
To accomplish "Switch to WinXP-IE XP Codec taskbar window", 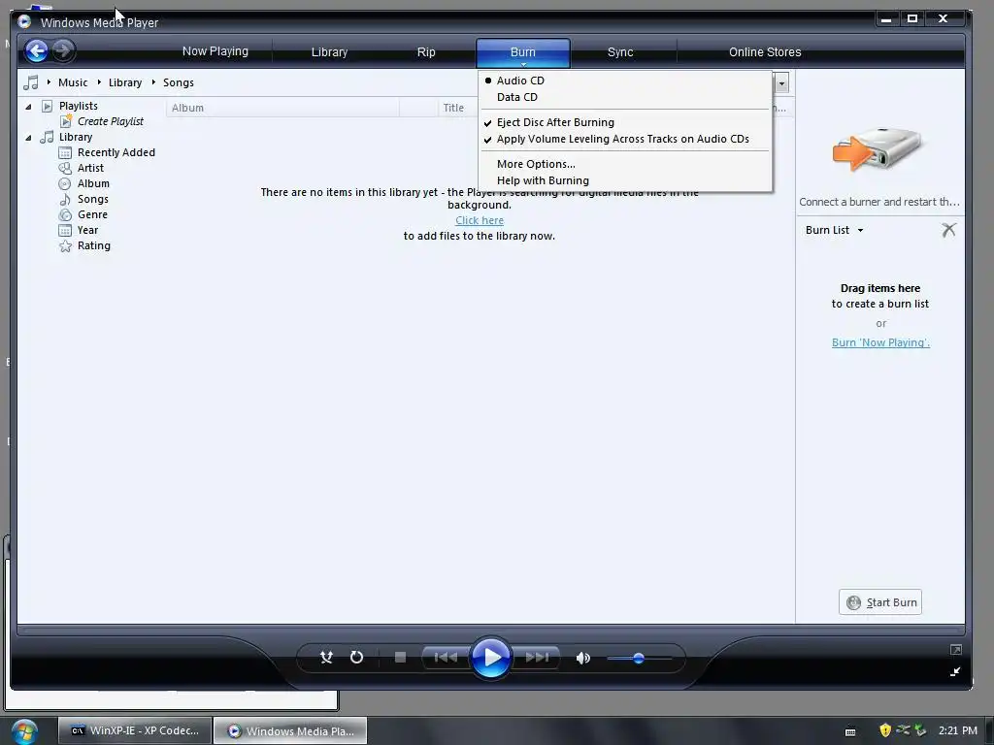I will (x=134, y=730).
